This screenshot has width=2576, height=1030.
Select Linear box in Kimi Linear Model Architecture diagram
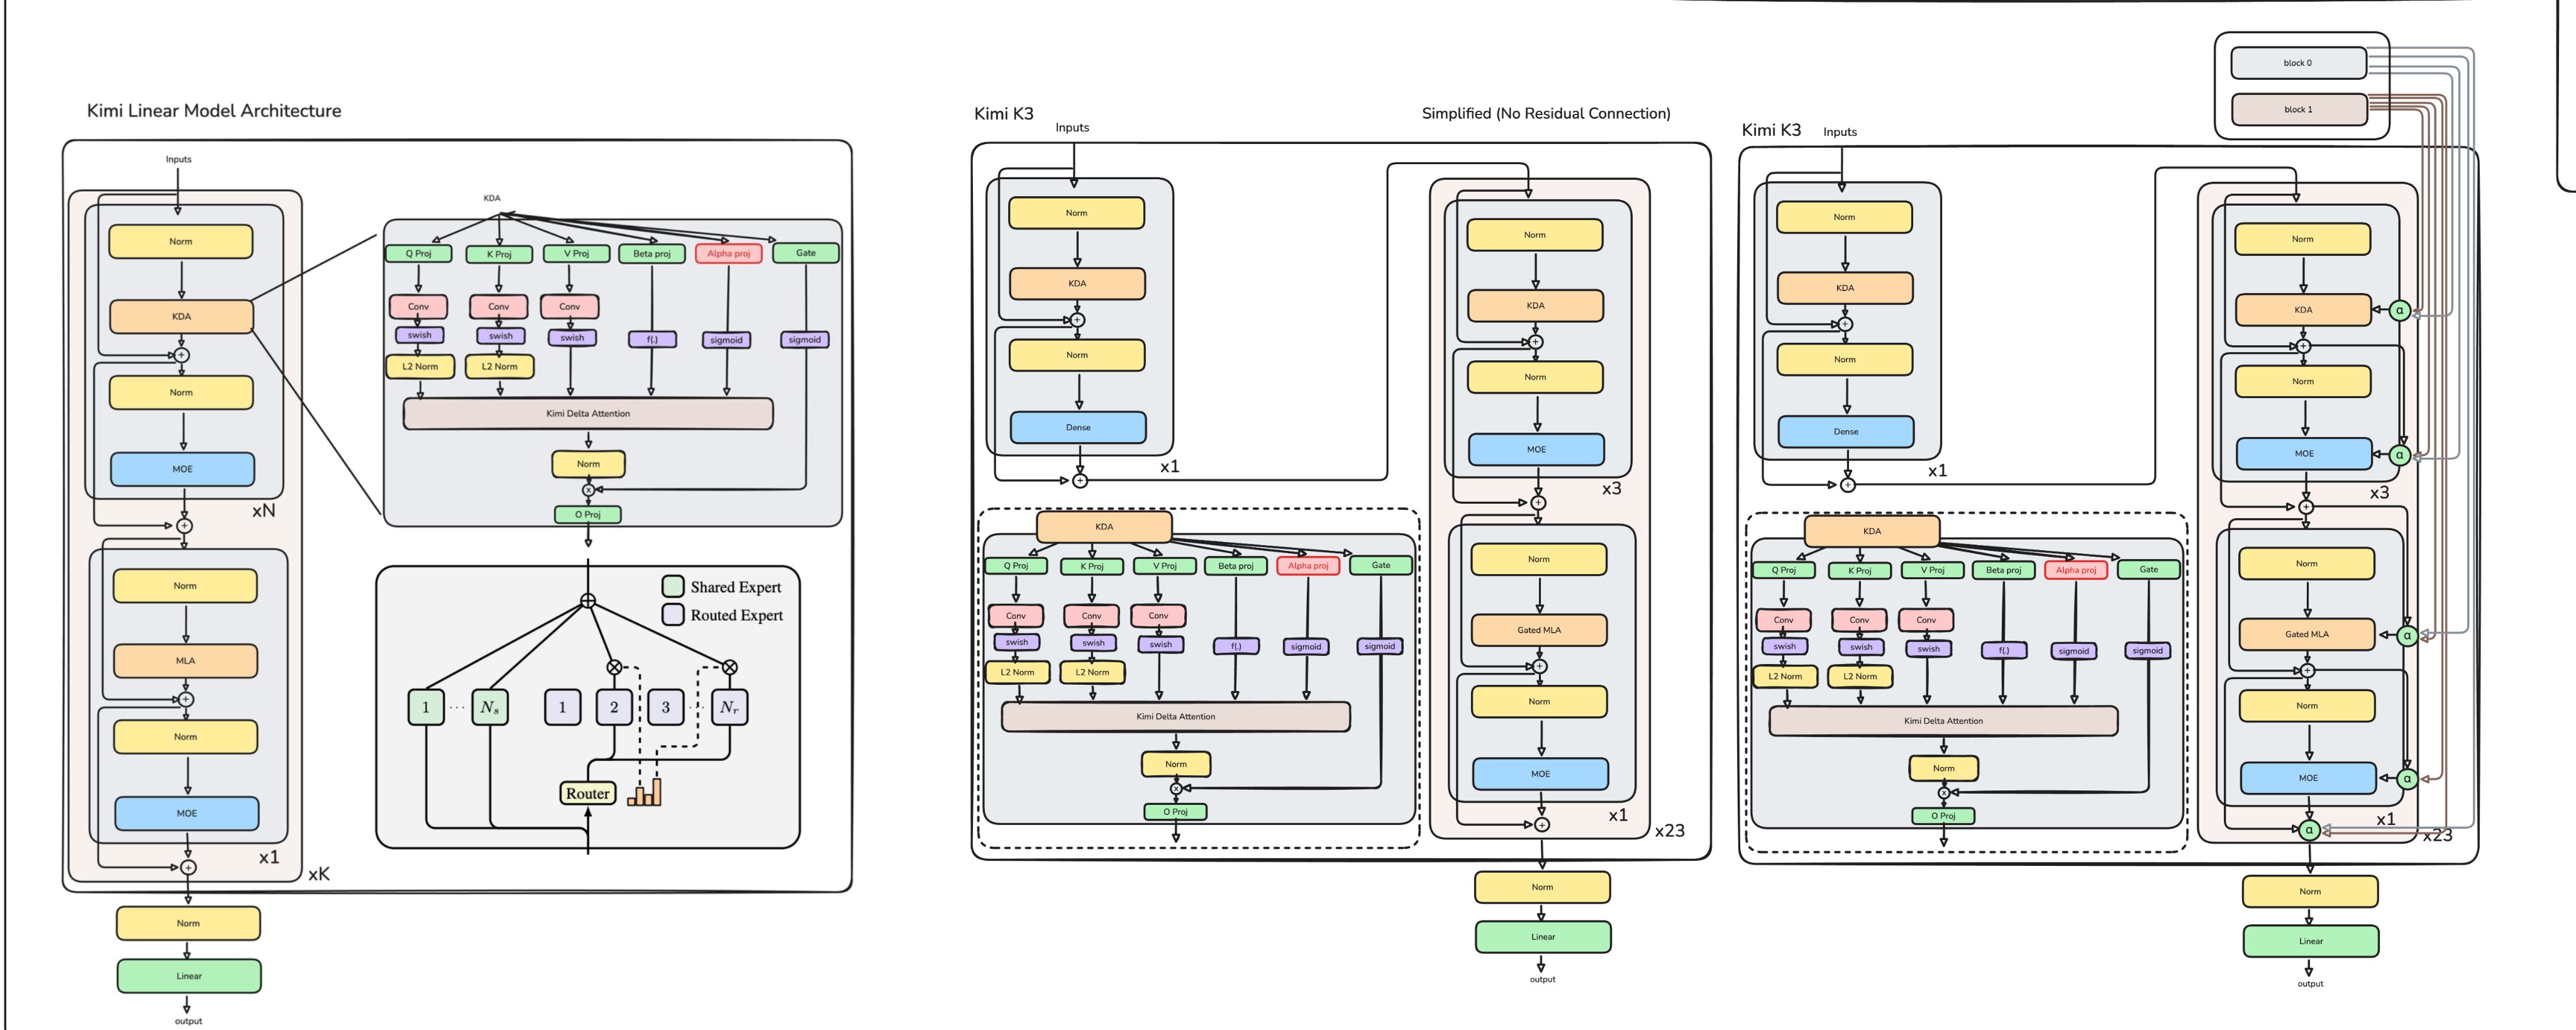189,976
